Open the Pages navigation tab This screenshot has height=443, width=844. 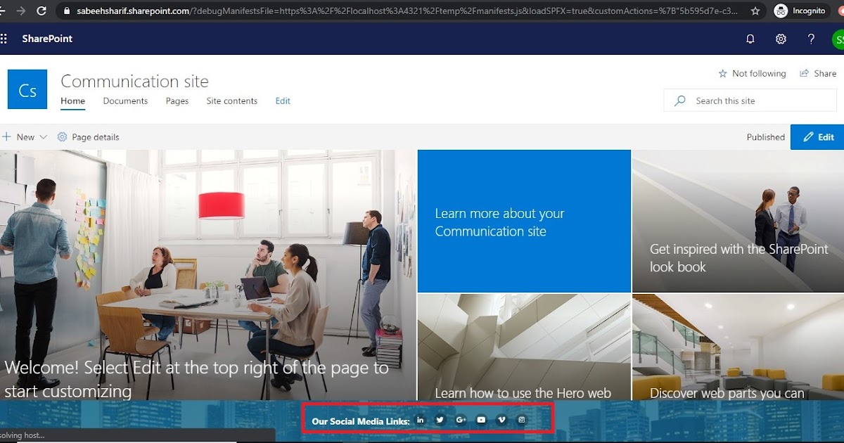coord(177,101)
